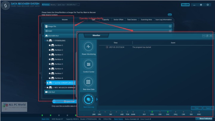Open Real-time Log in Monitor window
Viewport: 215px width, 121px height.
click(89, 101)
